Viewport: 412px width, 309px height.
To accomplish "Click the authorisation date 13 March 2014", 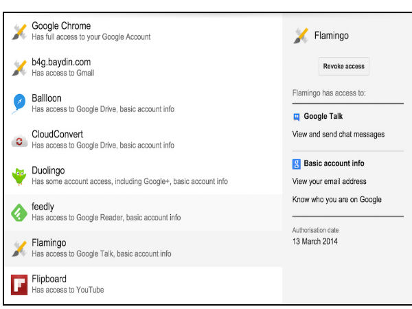I will [x=315, y=241].
